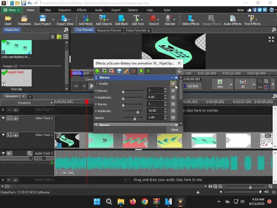Toggle group icon on Video Track 2
The height and width of the screenshot is (208, 277).
pos(16,118)
